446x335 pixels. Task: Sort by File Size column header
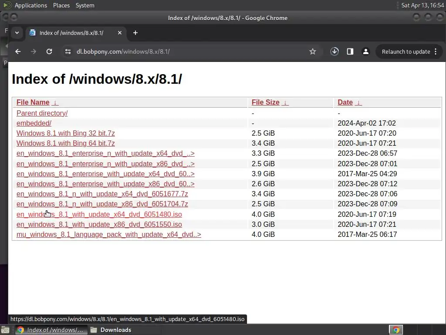[x=266, y=102]
